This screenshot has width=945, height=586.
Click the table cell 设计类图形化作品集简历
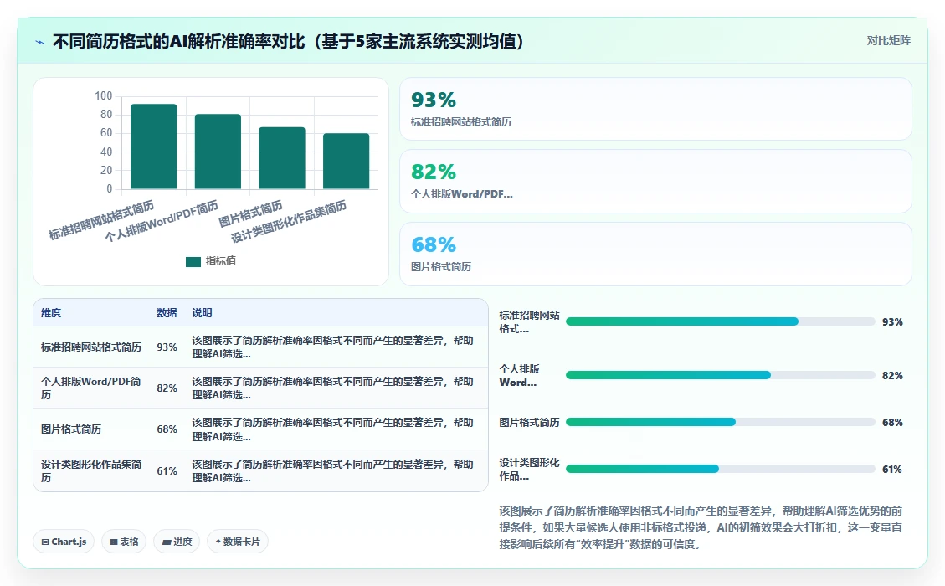(91, 470)
